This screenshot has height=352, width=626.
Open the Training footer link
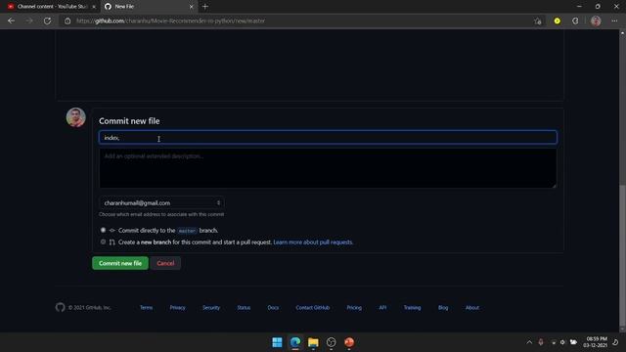tap(412, 308)
